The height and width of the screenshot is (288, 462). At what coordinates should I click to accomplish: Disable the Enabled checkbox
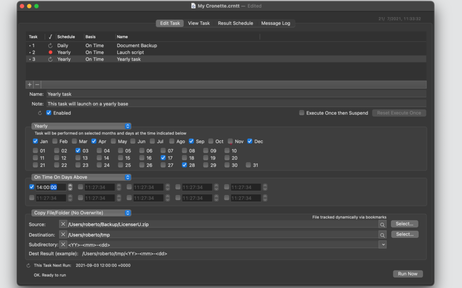[48, 113]
